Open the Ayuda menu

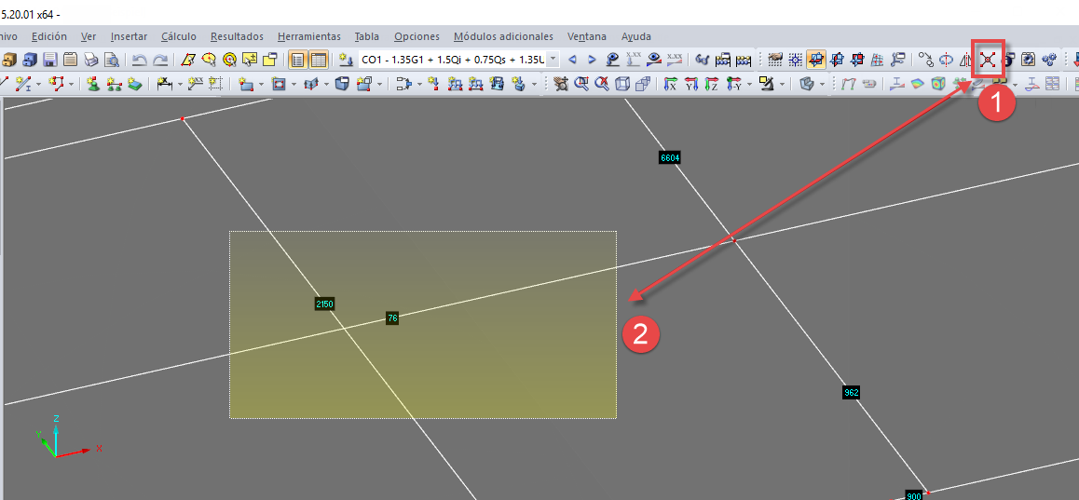tap(635, 36)
